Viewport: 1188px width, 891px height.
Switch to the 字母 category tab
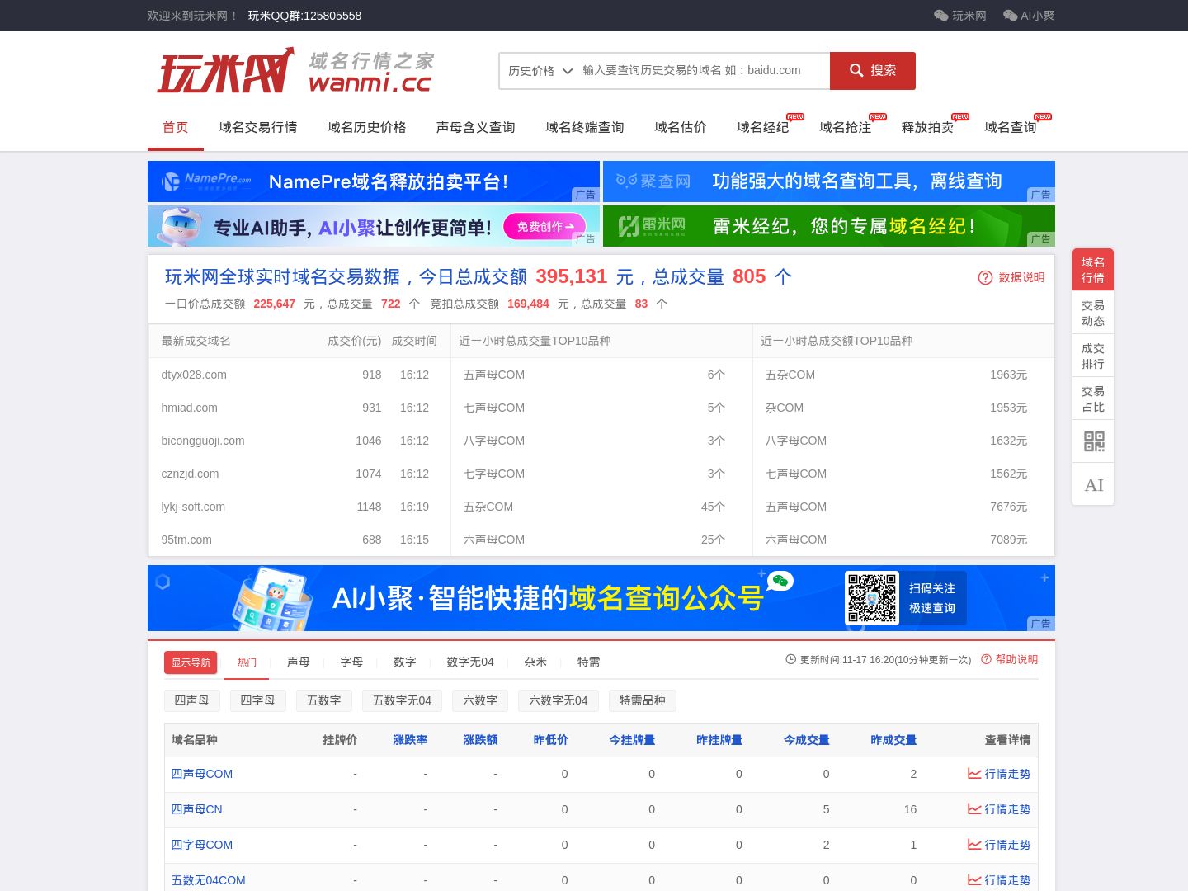coord(352,662)
